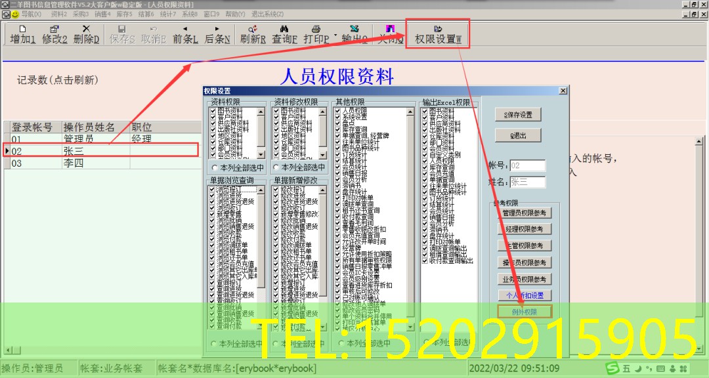Click the 保存设置 button
Screen dimensions: 709x378
click(518, 115)
